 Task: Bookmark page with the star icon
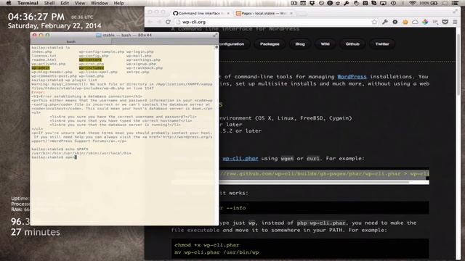click(x=375, y=22)
